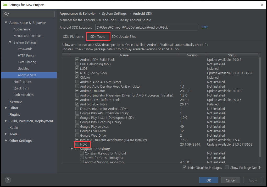Select Menus and Toolbars item

pyautogui.click(x=28, y=36)
